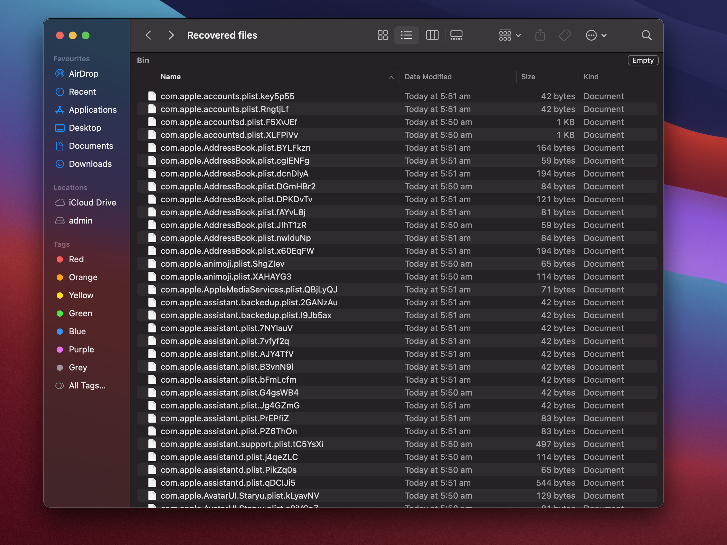The height and width of the screenshot is (545, 727).
Task: Open the Search magnifier
Action: 646,35
